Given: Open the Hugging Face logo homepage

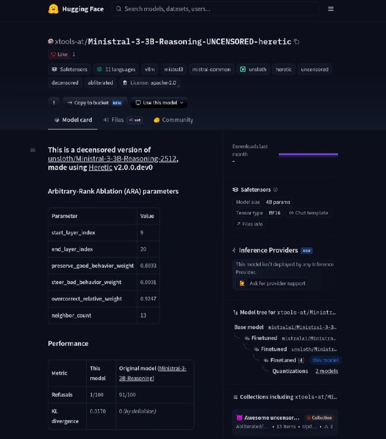Looking at the screenshot, I should (76, 9).
